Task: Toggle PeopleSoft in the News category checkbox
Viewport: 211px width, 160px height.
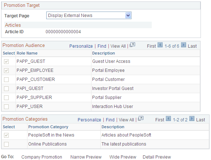Action: [x=7, y=135]
